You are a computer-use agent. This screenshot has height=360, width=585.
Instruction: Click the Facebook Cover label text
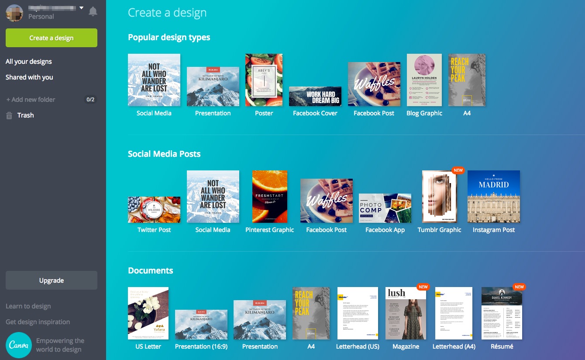point(315,113)
